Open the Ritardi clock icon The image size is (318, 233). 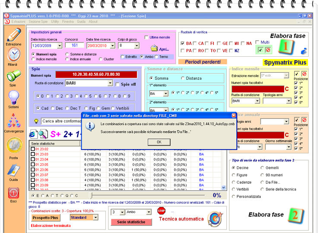[13, 54]
